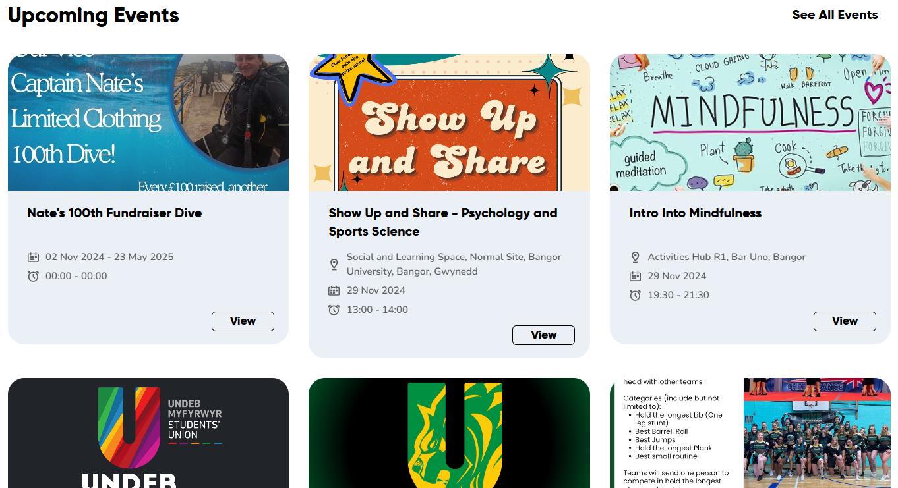Click calendar icon on Show Up and Share card
The height and width of the screenshot is (488, 898).
(334, 290)
